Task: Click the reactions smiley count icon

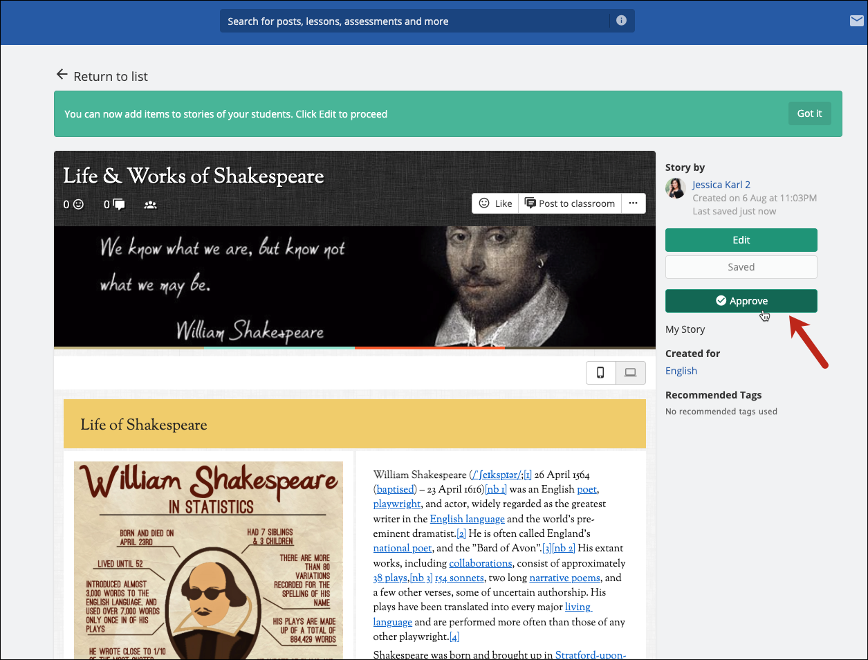Action: (78, 204)
